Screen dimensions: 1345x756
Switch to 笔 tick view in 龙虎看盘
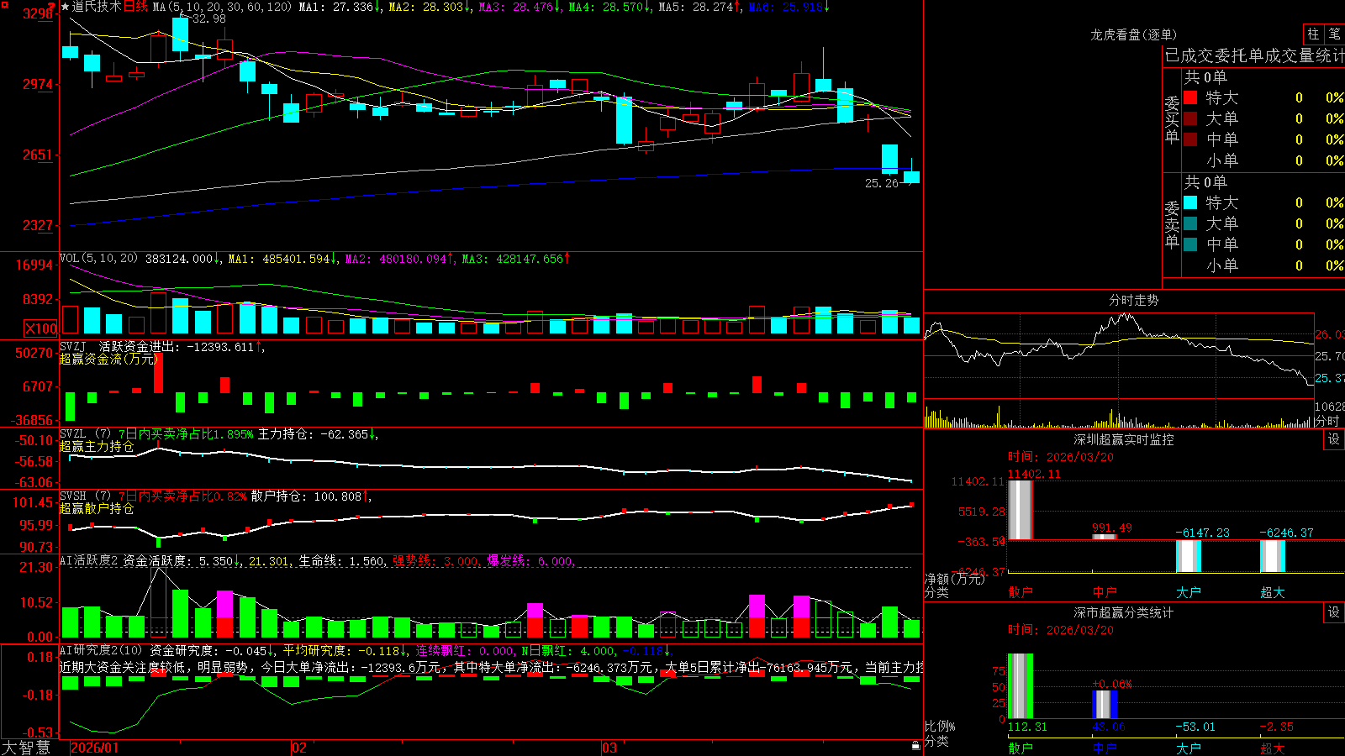coord(1334,34)
